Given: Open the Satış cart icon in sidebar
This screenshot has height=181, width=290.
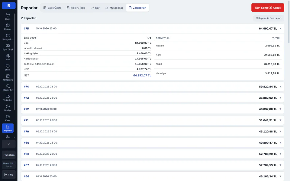Looking at the screenshot, I should (8, 15).
